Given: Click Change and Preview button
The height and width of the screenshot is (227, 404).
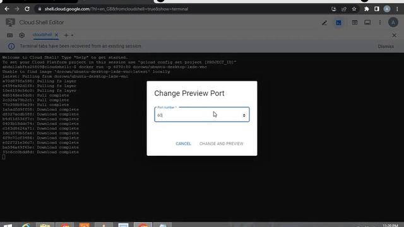Looking at the screenshot, I should coord(222,144).
